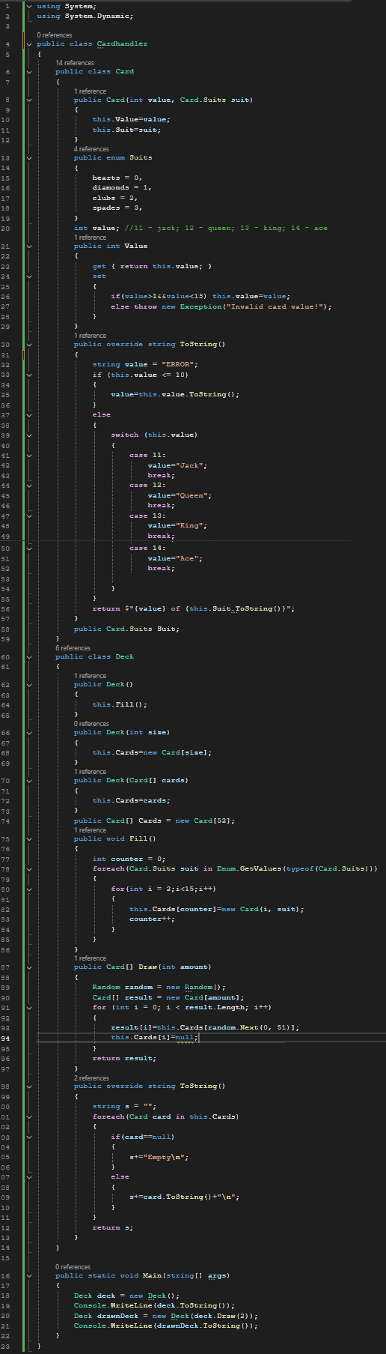
Task: Collapse the class Card fold chevron
Action: pos(29,72)
